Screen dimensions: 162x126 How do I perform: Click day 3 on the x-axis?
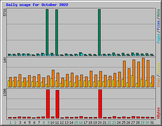coord(20,123)
